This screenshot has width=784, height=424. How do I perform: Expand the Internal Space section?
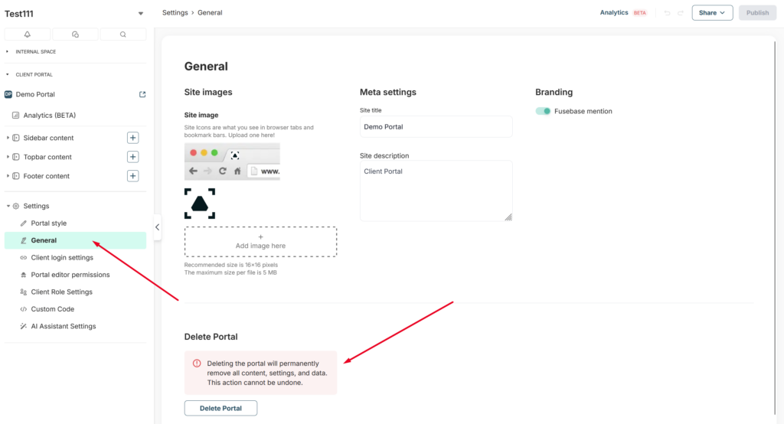(x=7, y=51)
